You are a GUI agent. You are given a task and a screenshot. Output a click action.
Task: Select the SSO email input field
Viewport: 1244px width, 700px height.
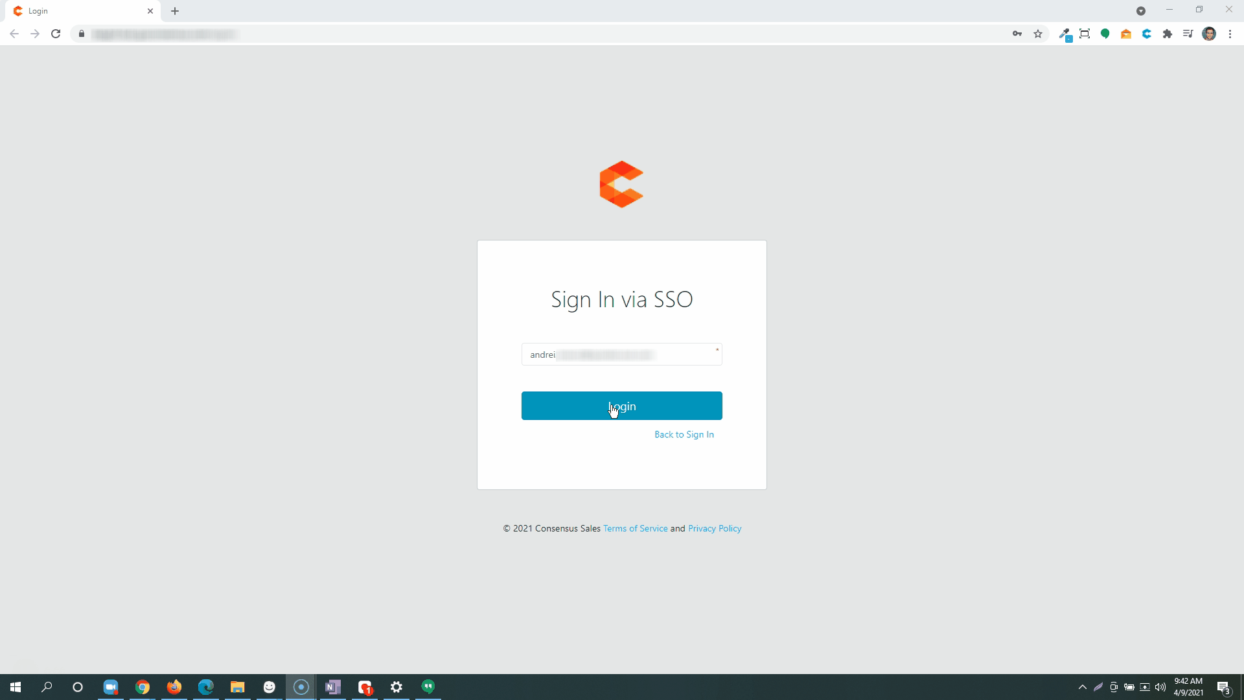point(622,354)
